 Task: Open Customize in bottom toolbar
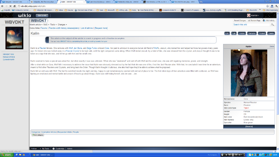pyautogui.click(x=58, y=149)
